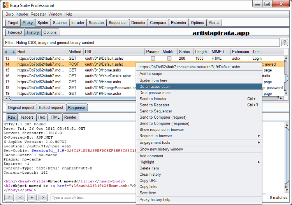The height and width of the screenshot is (205, 292).
Task: Show the Original request tab
Action: point(21,108)
